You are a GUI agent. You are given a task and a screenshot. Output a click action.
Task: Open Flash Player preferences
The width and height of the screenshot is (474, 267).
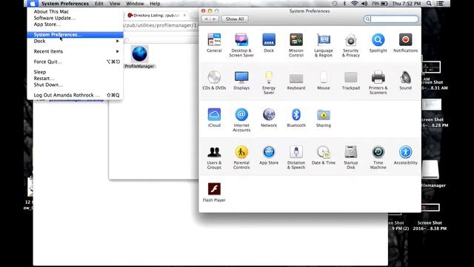[x=214, y=192]
